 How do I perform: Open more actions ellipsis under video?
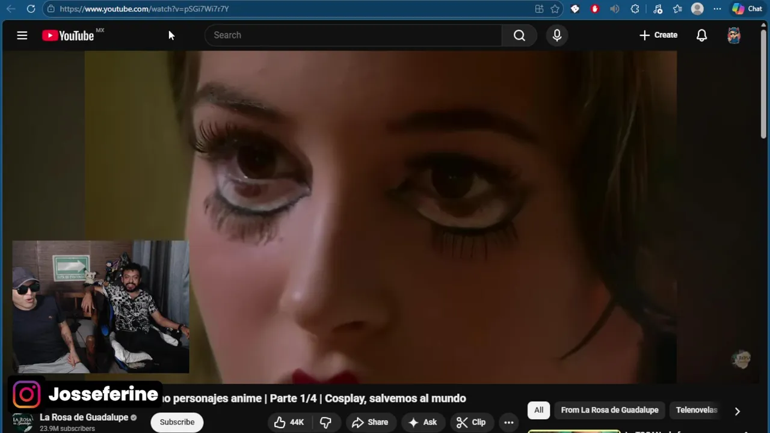coord(509,422)
